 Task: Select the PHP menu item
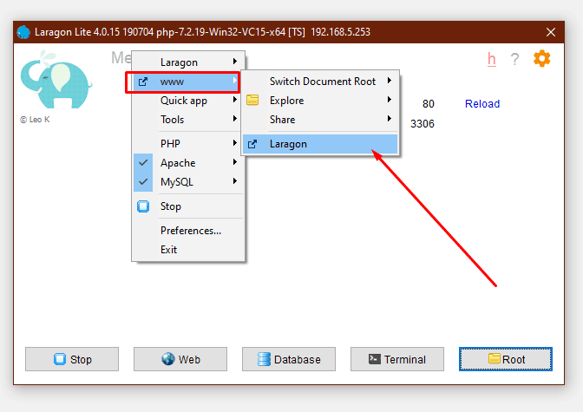tap(188, 143)
